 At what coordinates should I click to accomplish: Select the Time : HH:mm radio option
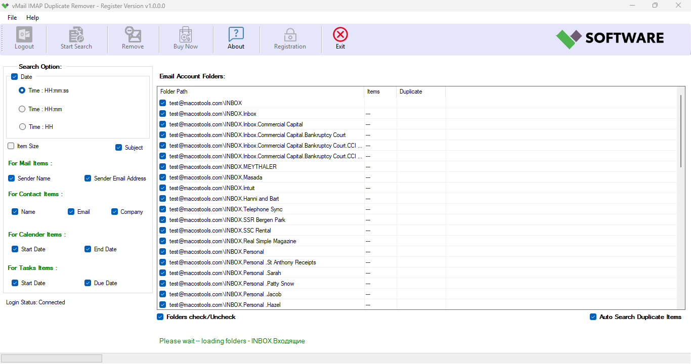coord(22,109)
